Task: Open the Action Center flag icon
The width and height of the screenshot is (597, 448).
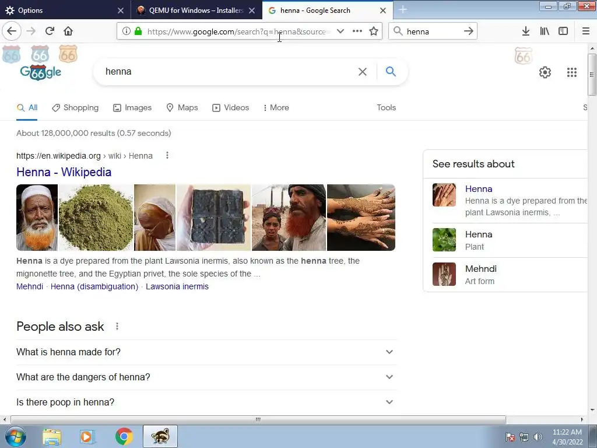Action: [x=510, y=437]
